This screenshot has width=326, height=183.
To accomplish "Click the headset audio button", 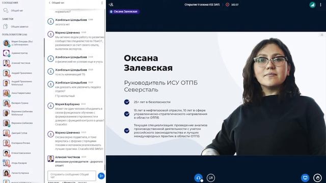I will pos(198,178).
